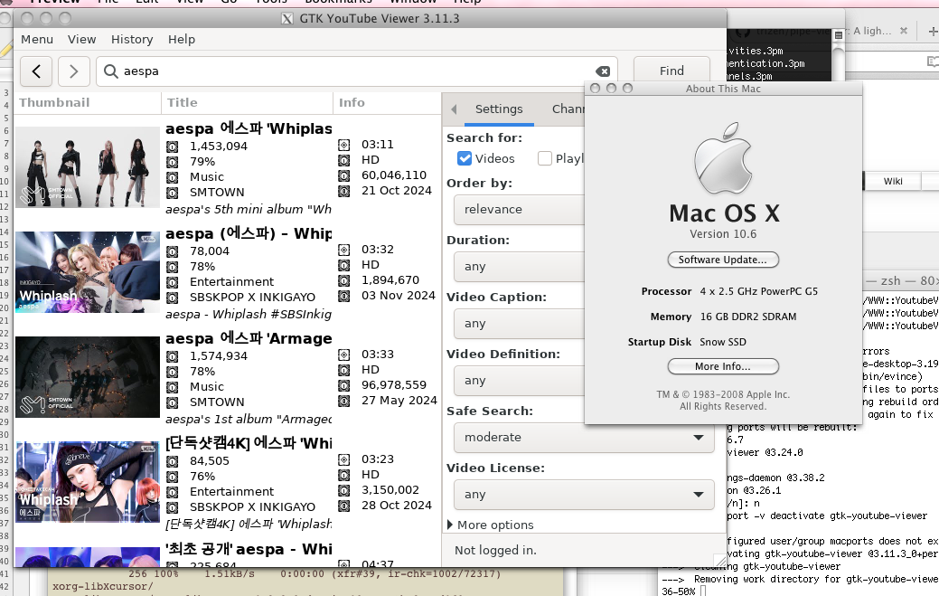
Task: Click the icon beside 84,505
Action: [x=173, y=461]
